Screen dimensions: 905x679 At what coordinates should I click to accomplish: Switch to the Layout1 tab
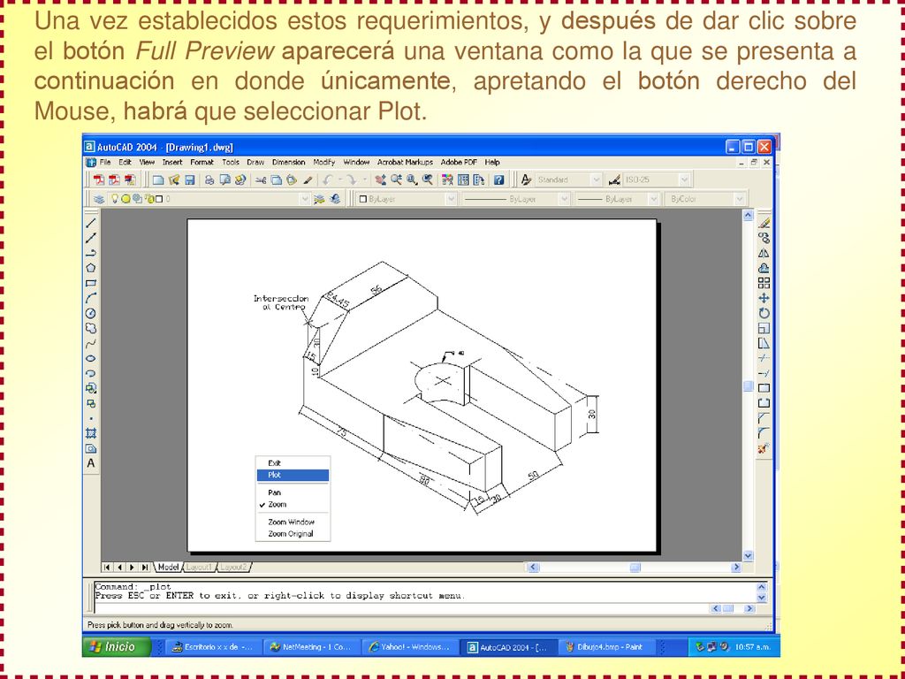199,568
